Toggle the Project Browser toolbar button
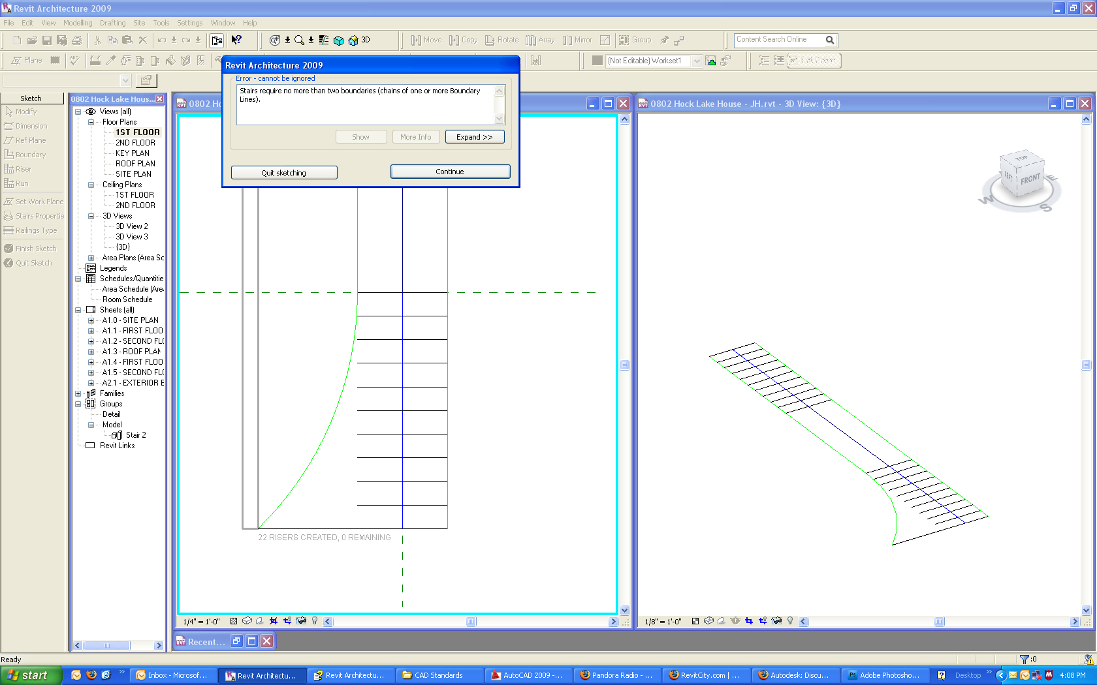Screen dimensions: 1097x685 click(217, 40)
